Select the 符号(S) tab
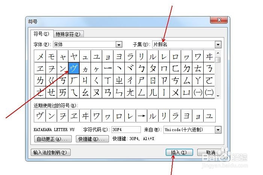 (x=41, y=34)
